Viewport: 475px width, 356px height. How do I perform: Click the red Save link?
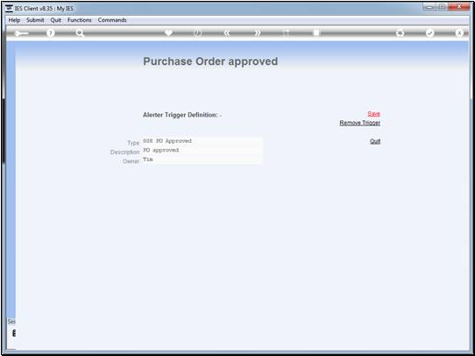pos(373,114)
